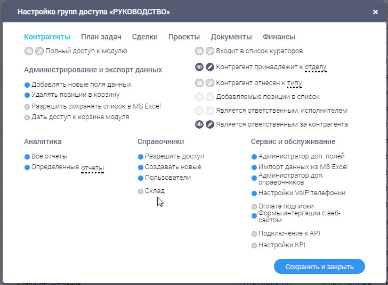Click pencil icon for 'Контрагент принадлежит к отделу'

210,67
